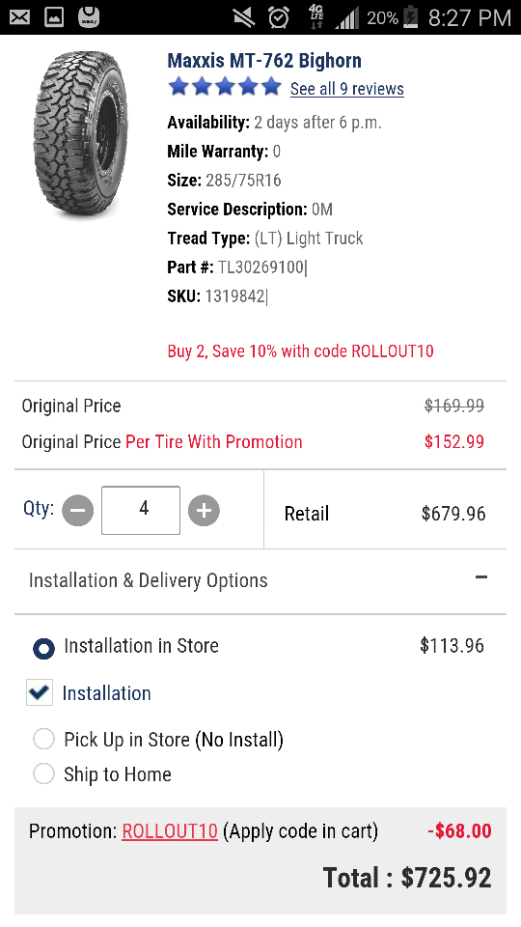Tap the five-star rating icons
Viewport: 521px width, 927px height.
pos(225,87)
